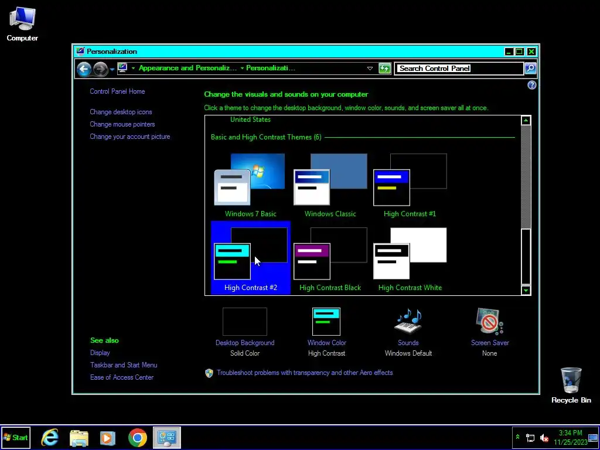Screen dimensions: 600x450
Task: Open Troubleshoot transparency and Aero effects link
Action: click(305, 373)
